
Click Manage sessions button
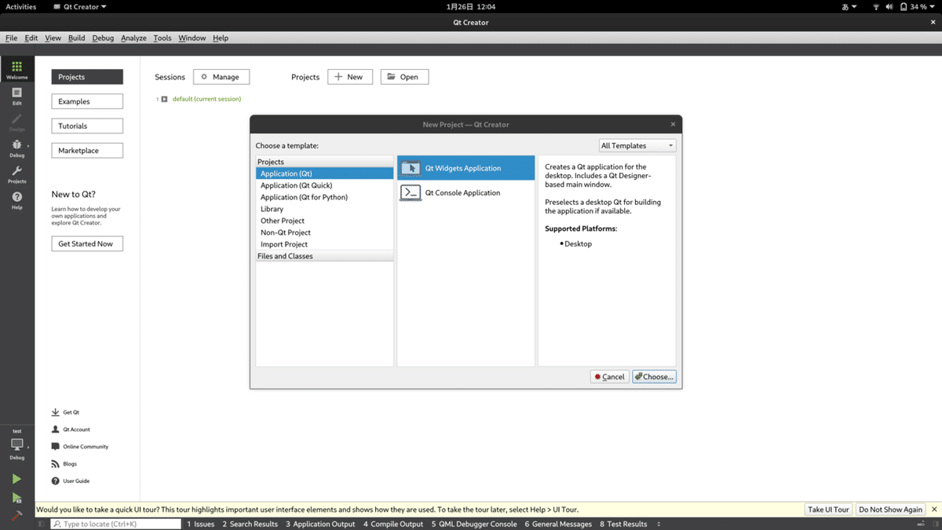tap(221, 77)
